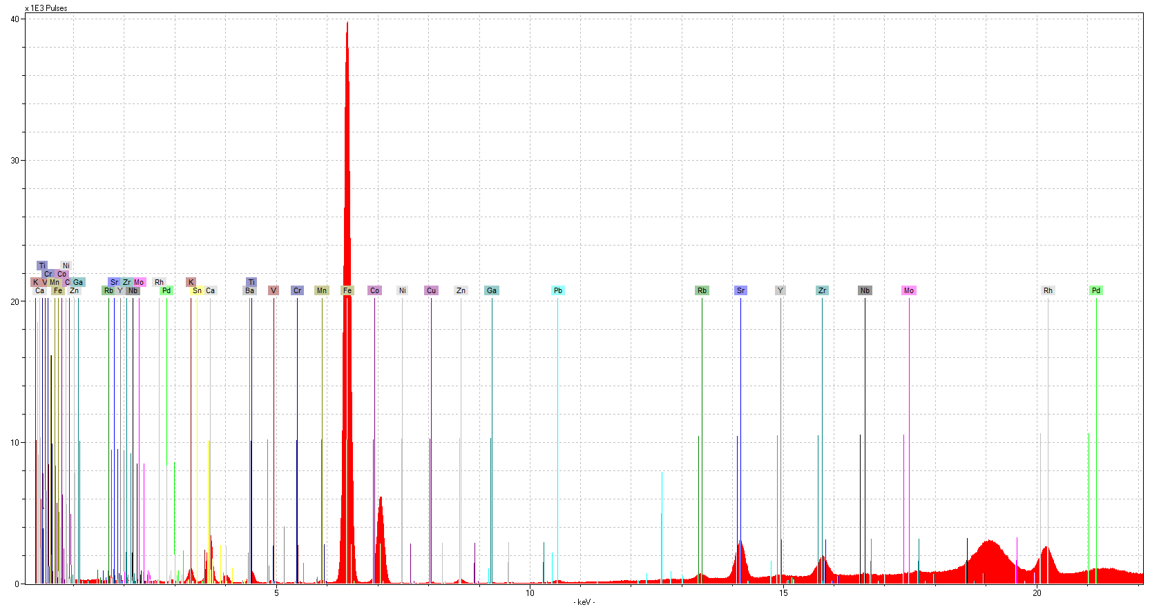Screen dimensions: 1150x607
Task: Click the low-energy Rb label below Sr
Action: pos(108,290)
